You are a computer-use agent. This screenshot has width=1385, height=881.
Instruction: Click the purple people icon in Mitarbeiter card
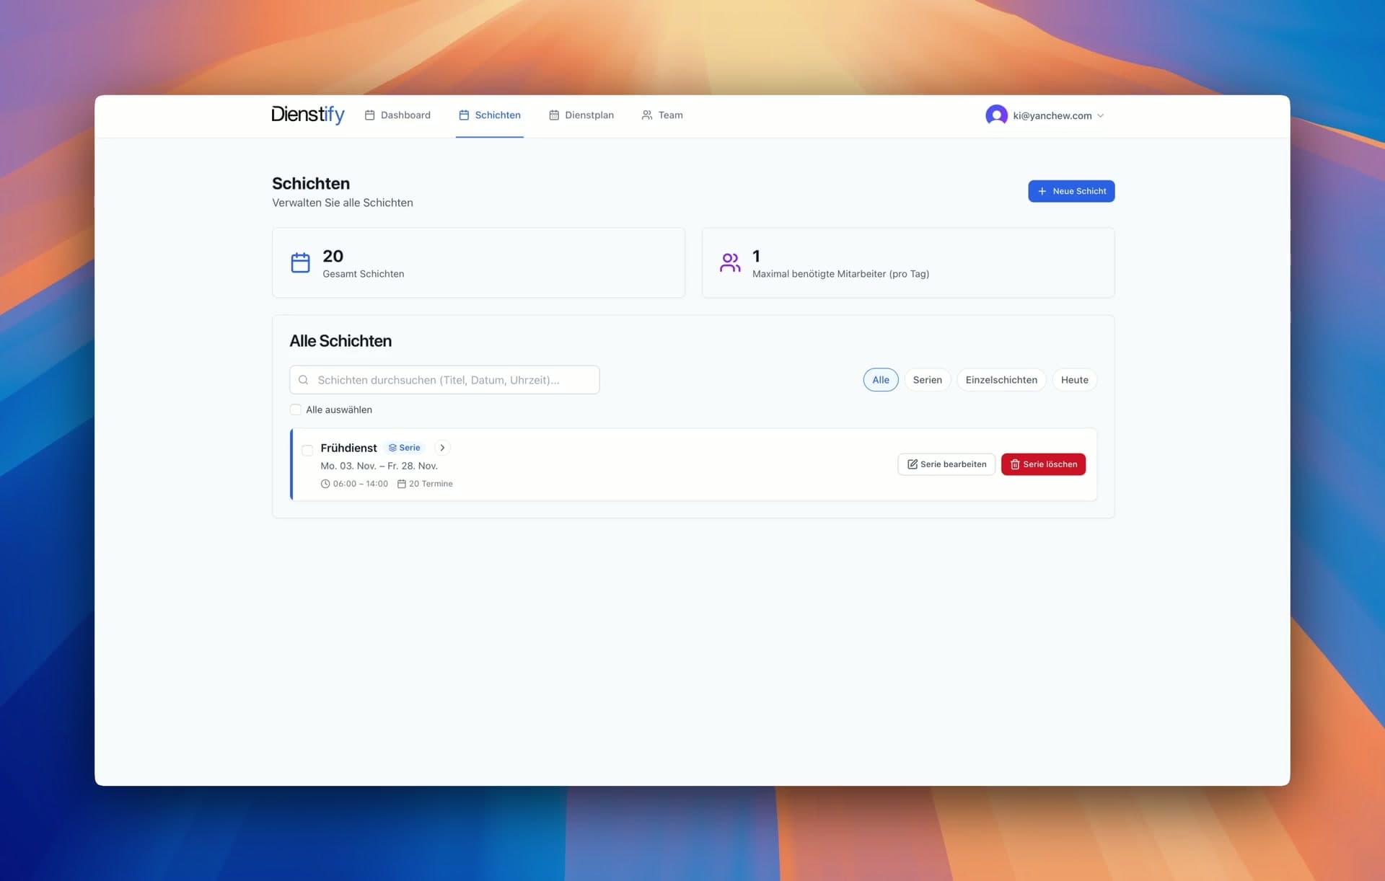730,262
